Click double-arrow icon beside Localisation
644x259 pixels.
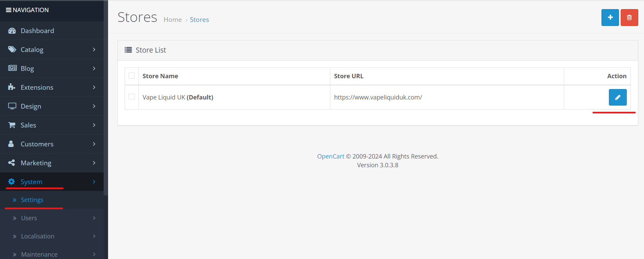point(15,236)
